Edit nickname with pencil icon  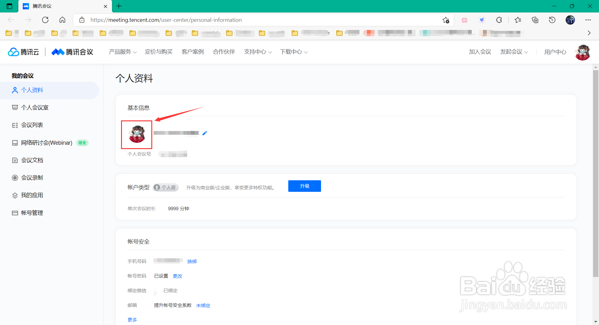tap(205, 133)
